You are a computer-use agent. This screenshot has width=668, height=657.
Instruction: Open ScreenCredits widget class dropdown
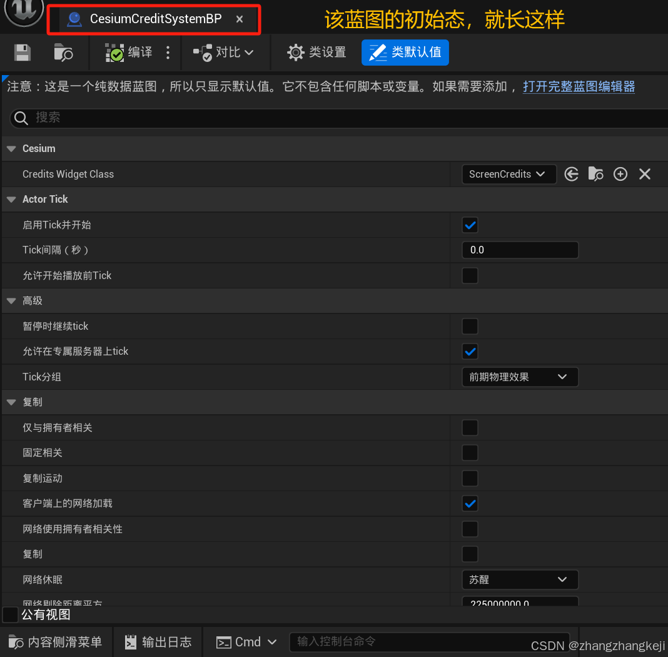(509, 175)
